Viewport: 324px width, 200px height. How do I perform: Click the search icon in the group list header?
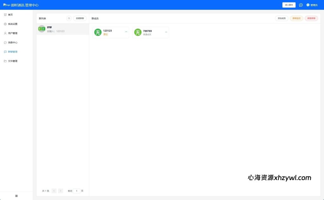point(69,18)
